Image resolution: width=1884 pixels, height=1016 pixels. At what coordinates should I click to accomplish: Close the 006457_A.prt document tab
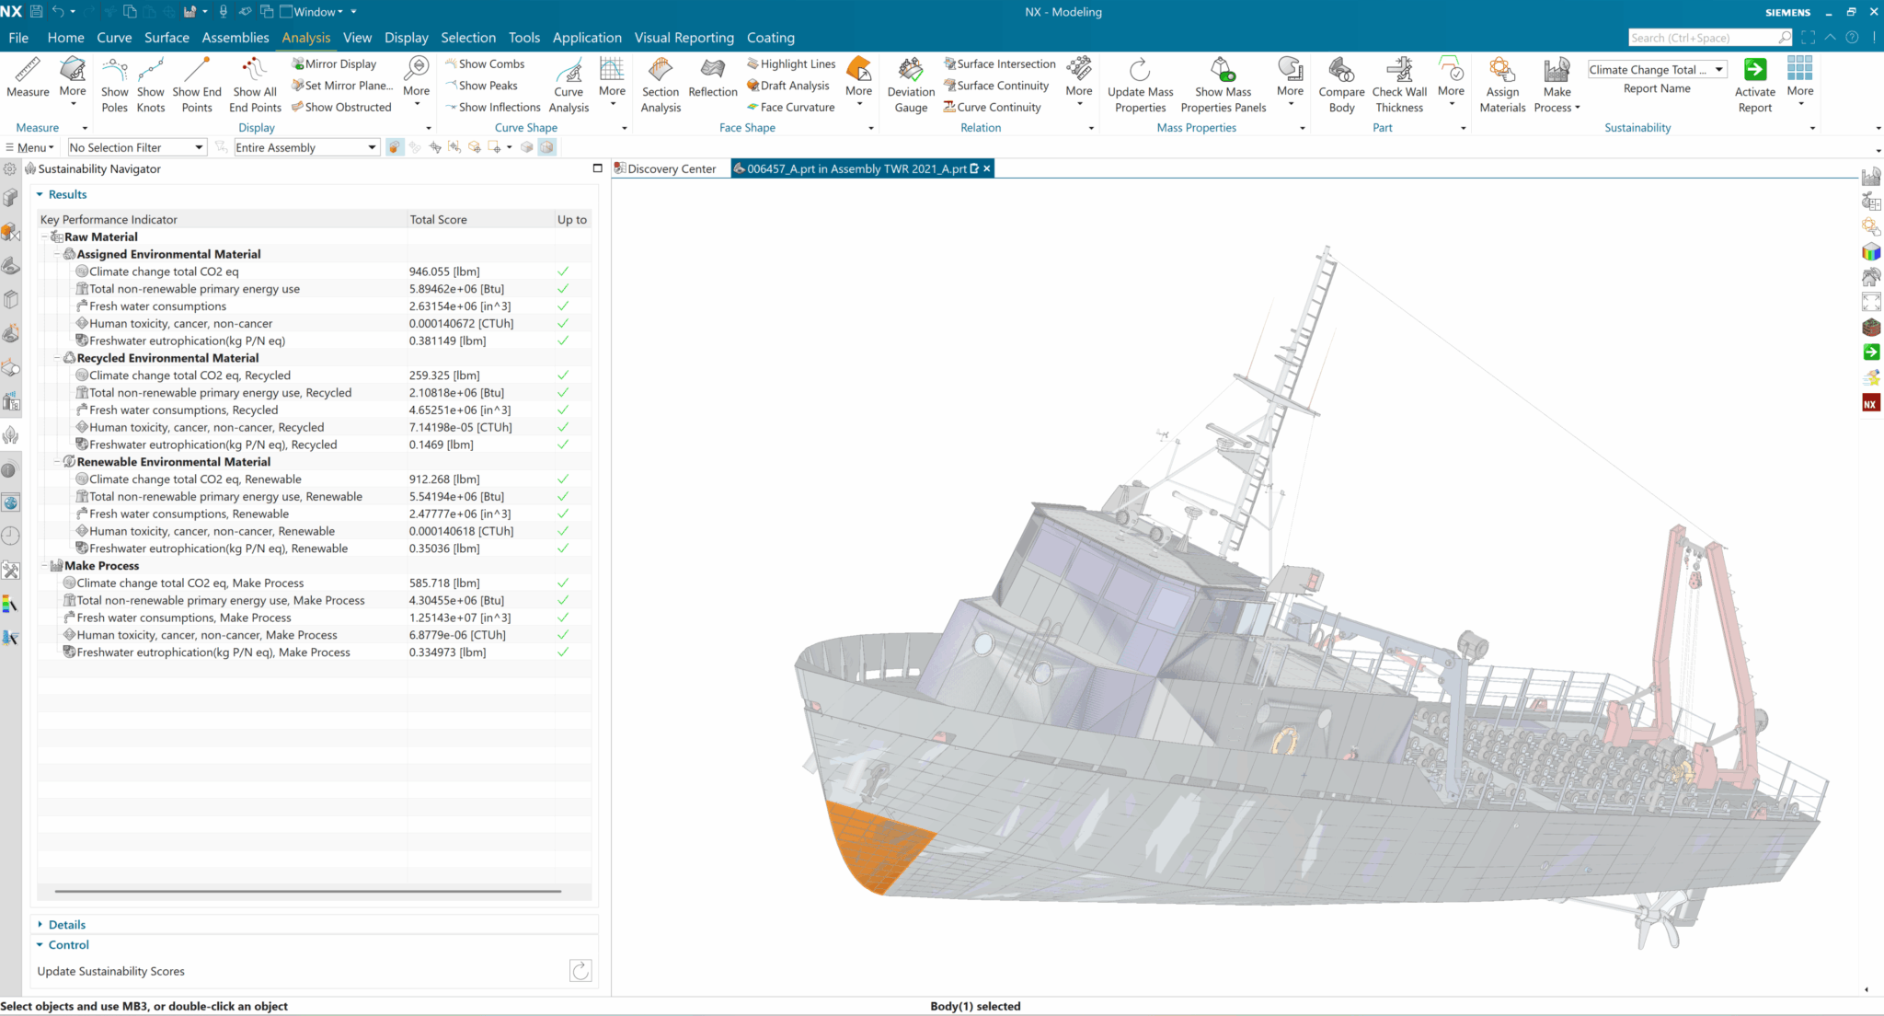coord(986,168)
